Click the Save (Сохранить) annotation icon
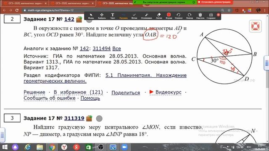This screenshot has width=269, height=151. coord(211,16)
